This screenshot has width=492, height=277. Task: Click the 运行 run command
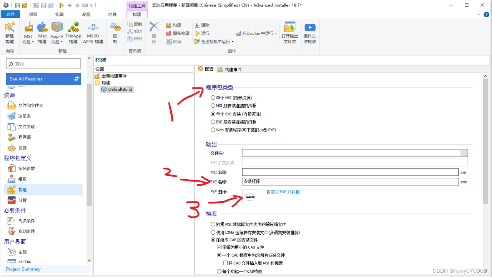click(202, 33)
